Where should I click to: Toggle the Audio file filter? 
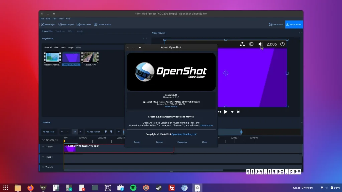(63, 47)
